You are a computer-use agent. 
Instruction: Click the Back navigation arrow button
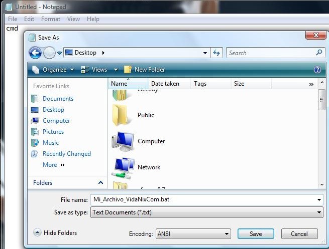35,53
